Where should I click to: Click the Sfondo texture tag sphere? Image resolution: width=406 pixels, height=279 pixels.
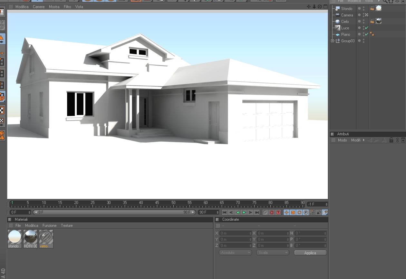click(x=379, y=8)
